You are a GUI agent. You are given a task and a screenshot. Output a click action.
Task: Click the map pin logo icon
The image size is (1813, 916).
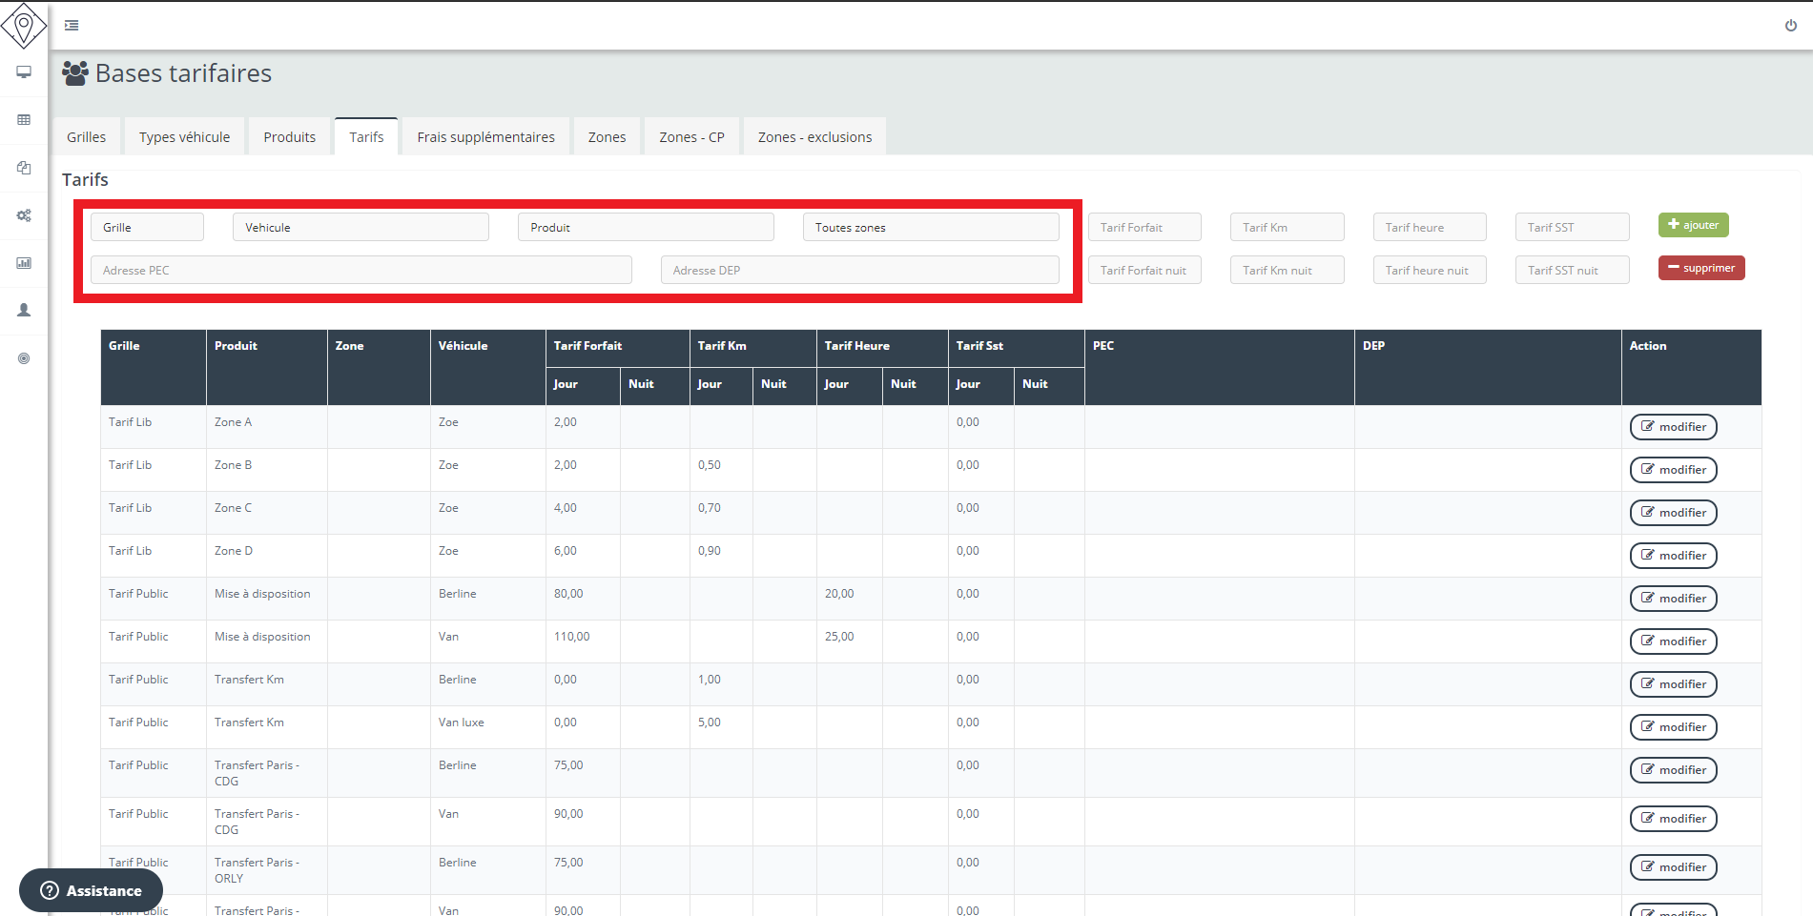coord(24,25)
